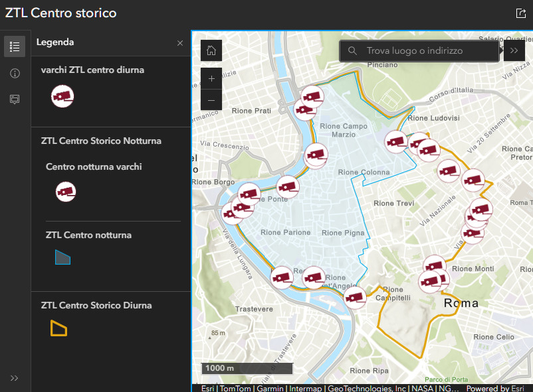Click the TomTom attribution link
Viewport: 533px width, 392px height.
(x=235, y=388)
